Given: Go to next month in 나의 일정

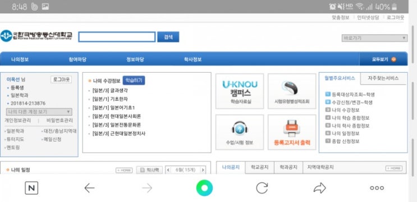Looking at the screenshot, I should [203, 170].
